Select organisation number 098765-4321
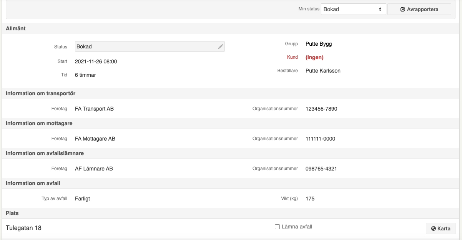The image size is (462, 240). coord(321,169)
